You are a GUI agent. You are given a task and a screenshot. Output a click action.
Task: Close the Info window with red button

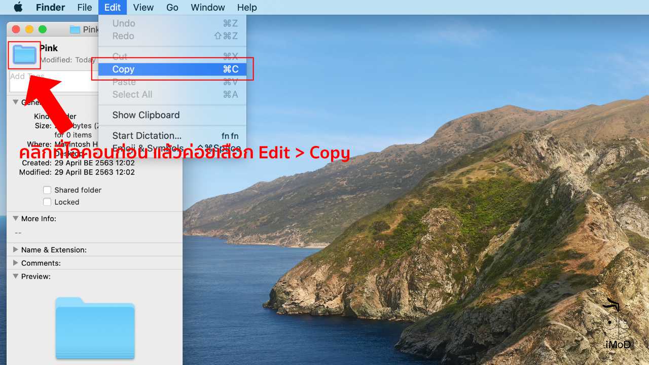(16, 29)
